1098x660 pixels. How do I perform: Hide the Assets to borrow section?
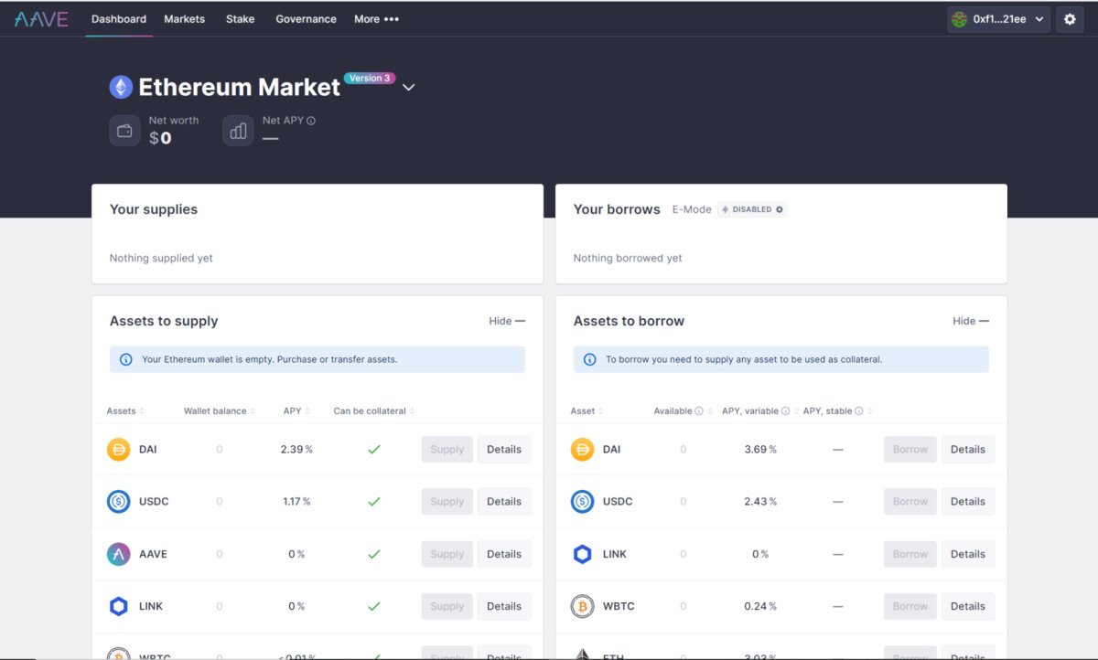tap(970, 321)
